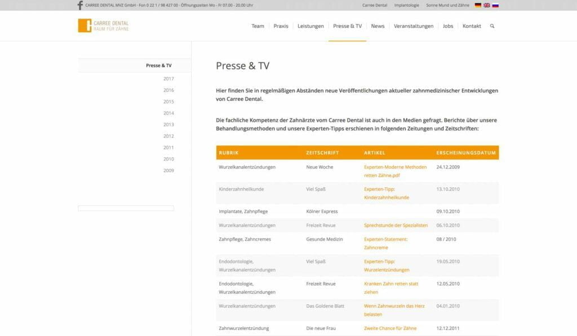This screenshot has height=336, width=577.
Task: Switch site language to Russian flag
Action: (x=496, y=5)
